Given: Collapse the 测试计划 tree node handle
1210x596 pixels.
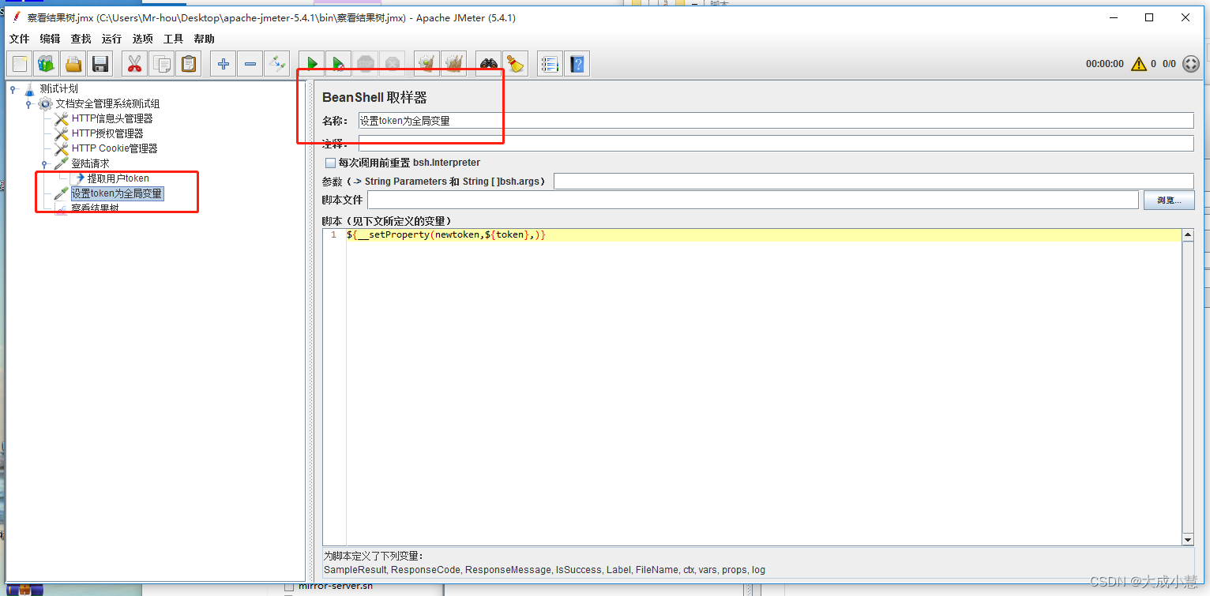Looking at the screenshot, I should point(13,89).
